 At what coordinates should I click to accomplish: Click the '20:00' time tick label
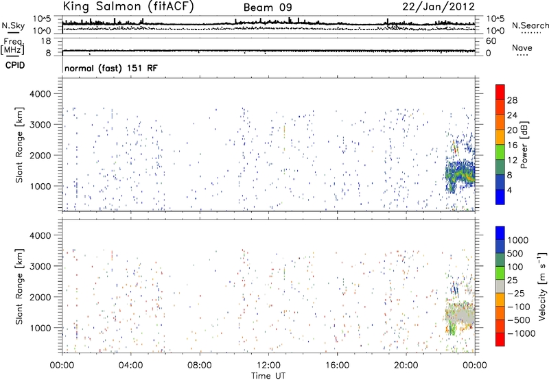point(406,366)
